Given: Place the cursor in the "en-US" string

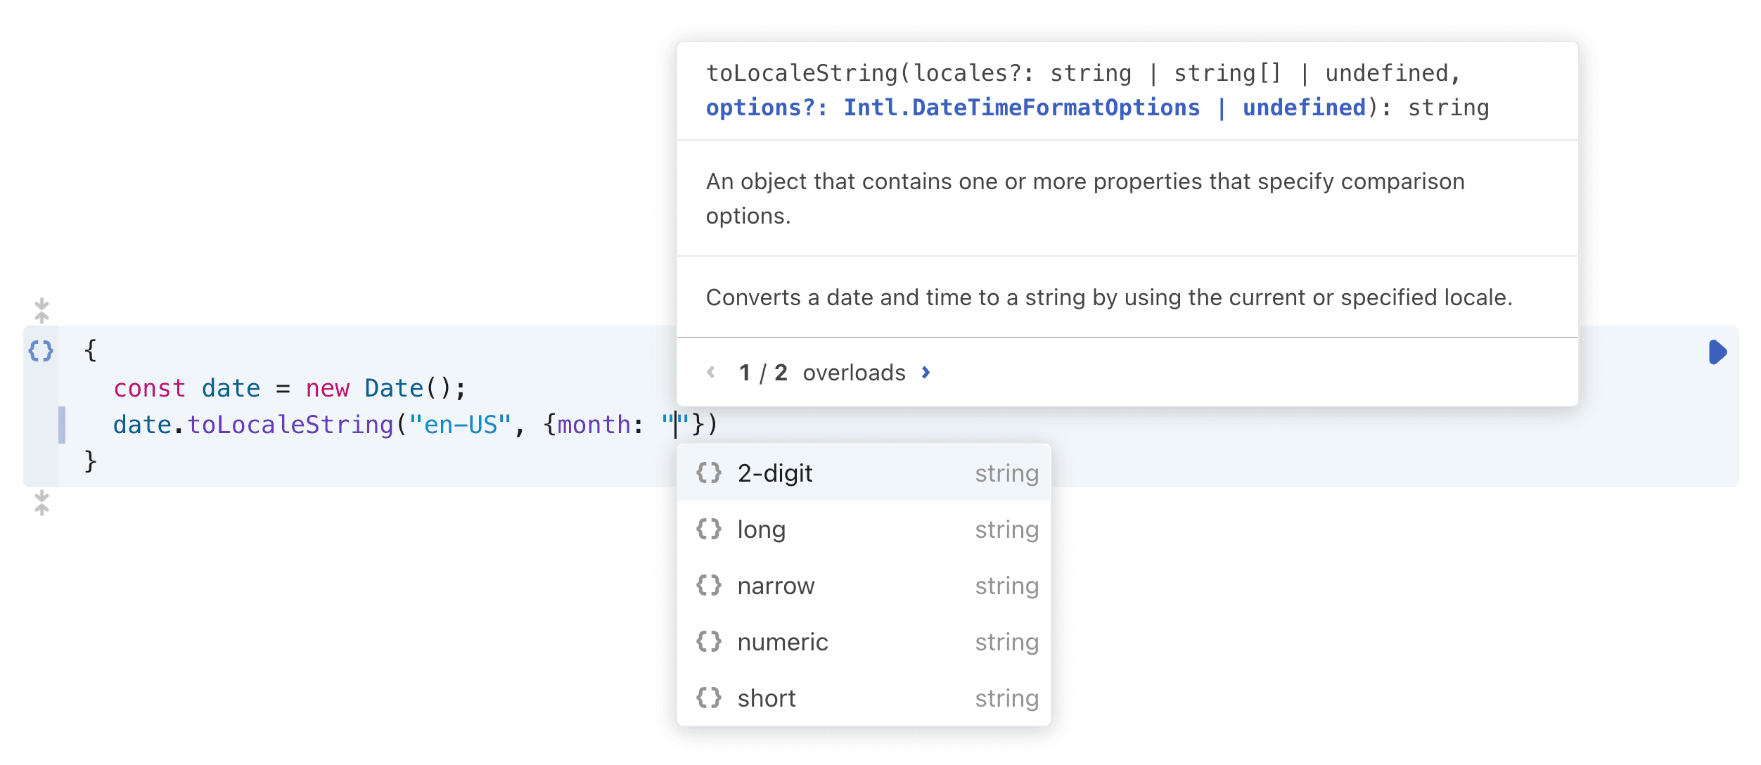Looking at the screenshot, I should [460, 425].
